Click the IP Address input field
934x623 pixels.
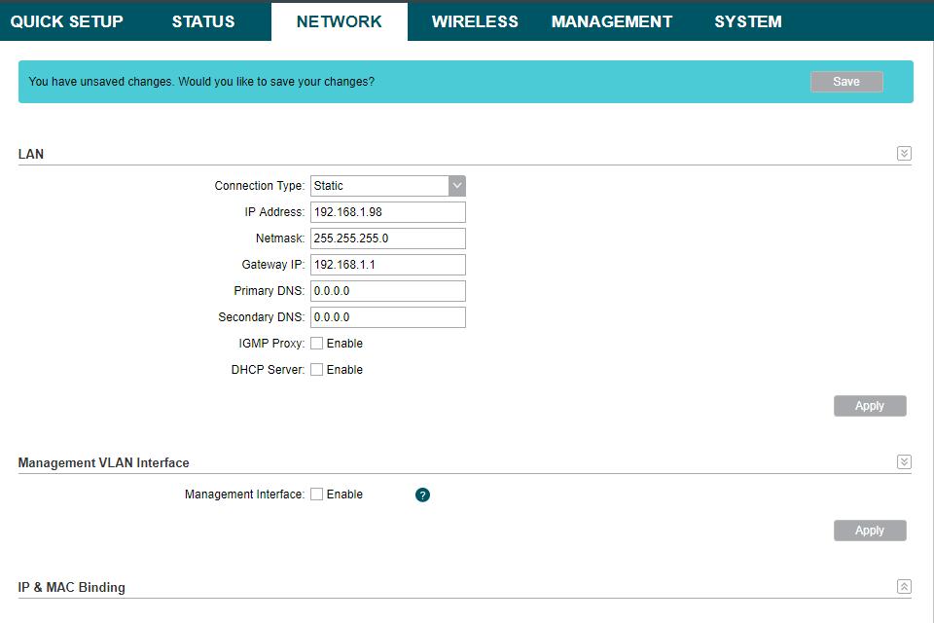(x=388, y=212)
